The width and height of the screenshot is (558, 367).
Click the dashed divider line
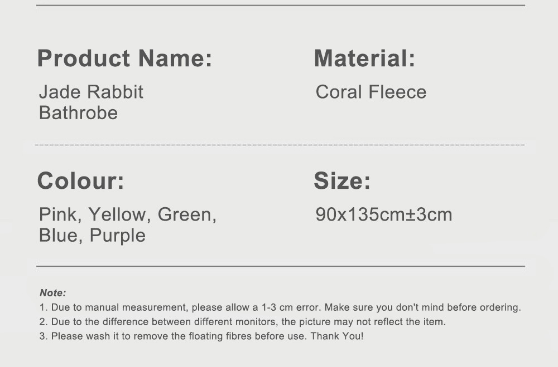pyautogui.click(x=280, y=145)
